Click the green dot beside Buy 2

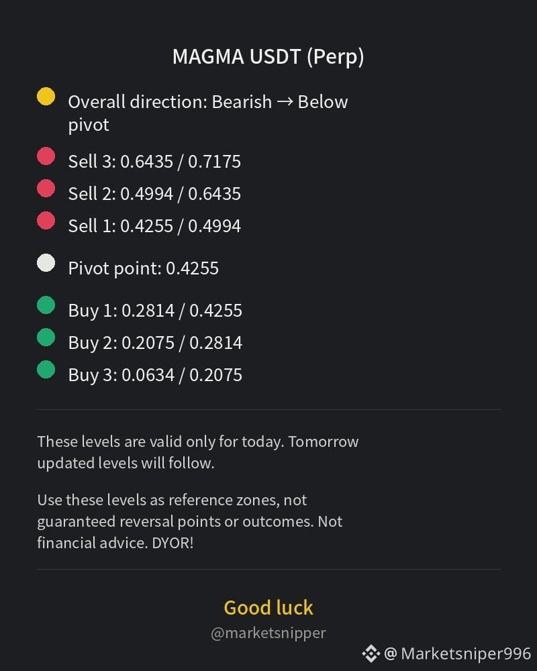point(46,338)
